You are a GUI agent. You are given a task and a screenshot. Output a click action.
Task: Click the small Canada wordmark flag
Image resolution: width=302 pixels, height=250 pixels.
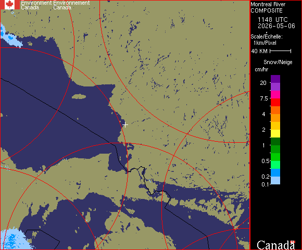[293, 242]
